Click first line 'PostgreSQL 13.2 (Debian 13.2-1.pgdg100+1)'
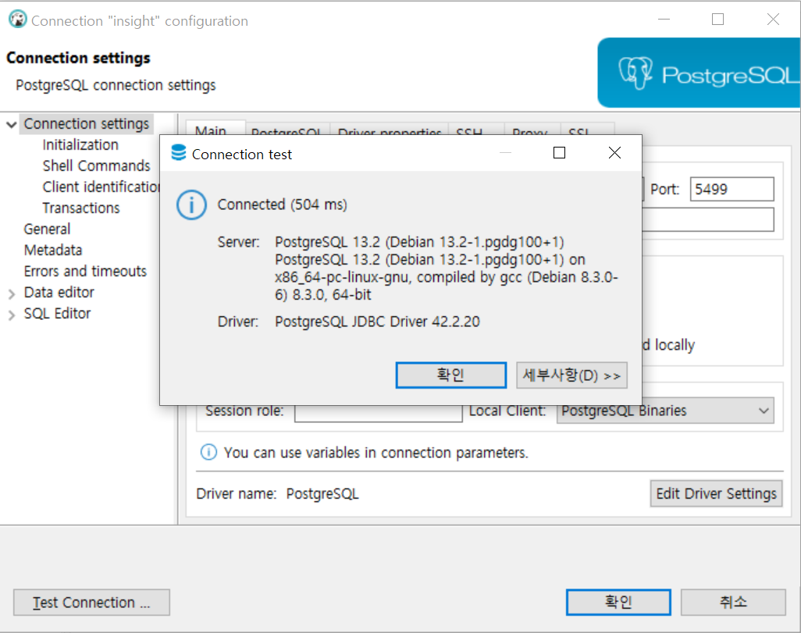Image resolution: width=801 pixels, height=633 pixels. [419, 242]
